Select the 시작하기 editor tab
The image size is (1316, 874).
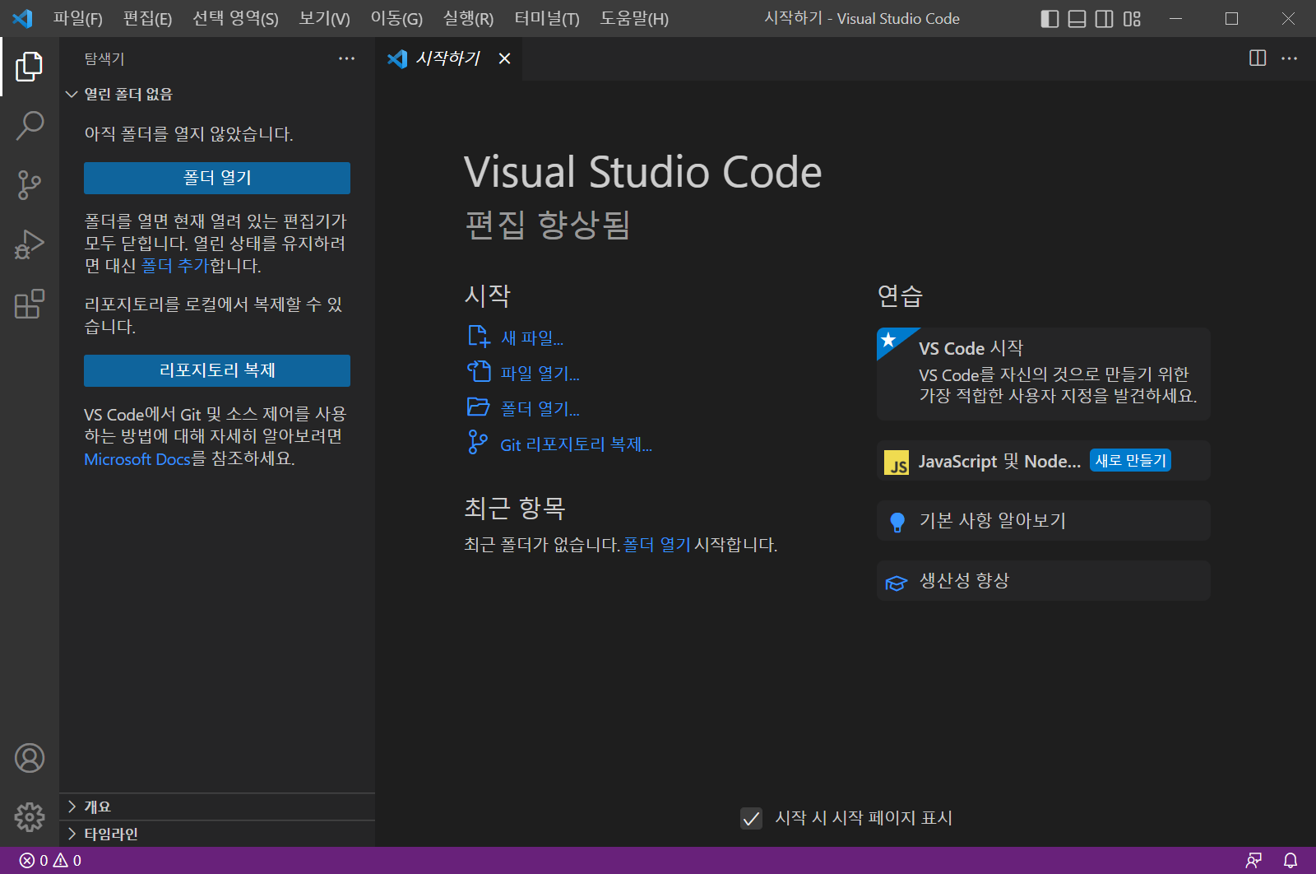pyautogui.click(x=449, y=58)
